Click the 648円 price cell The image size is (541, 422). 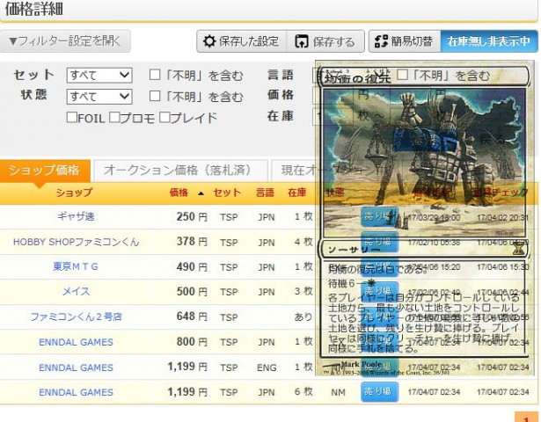click(192, 316)
